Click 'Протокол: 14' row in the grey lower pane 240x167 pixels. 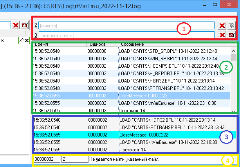[135, 149]
